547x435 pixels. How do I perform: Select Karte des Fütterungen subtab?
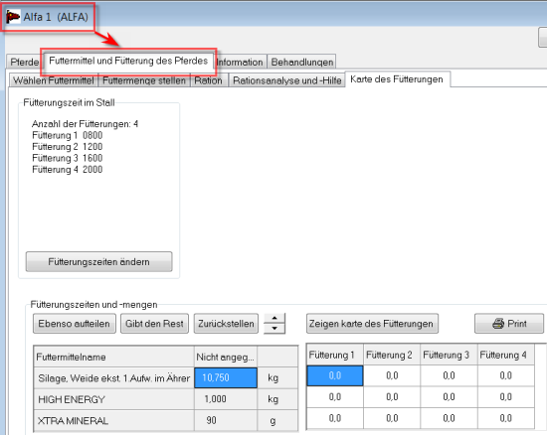[397, 79]
